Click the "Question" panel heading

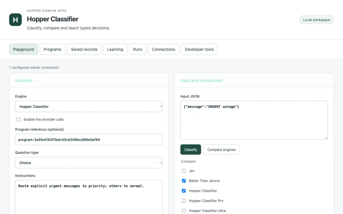(x=24, y=80)
